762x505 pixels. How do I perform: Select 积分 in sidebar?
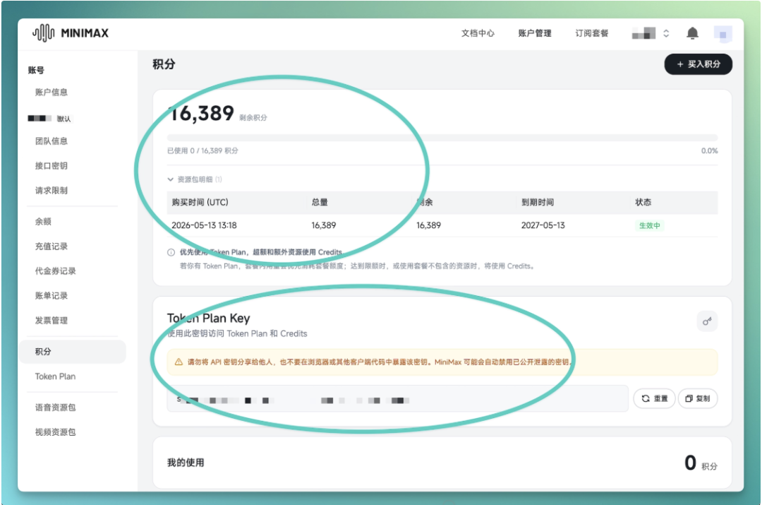click(x=73, y=352)
